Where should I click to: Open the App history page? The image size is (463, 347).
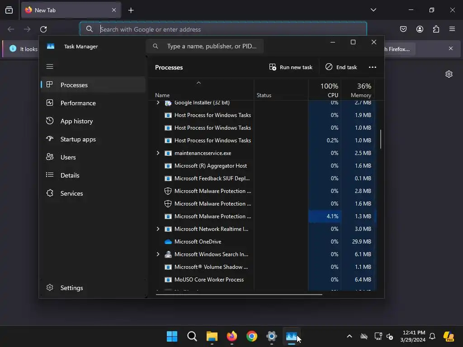(x=93, y=121)
